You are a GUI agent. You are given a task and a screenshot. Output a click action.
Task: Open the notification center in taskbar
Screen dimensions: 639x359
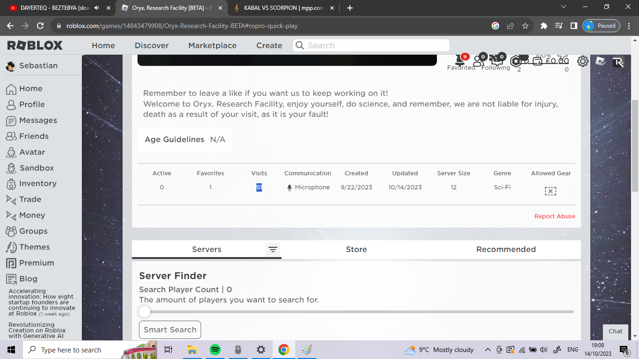(x=624, y=350)
